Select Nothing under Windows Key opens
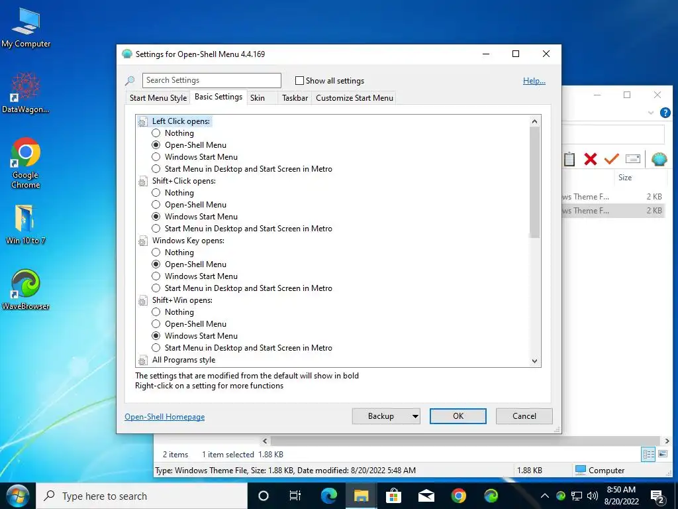The width and height of the screenshot is (678, 509). point(156,253)
